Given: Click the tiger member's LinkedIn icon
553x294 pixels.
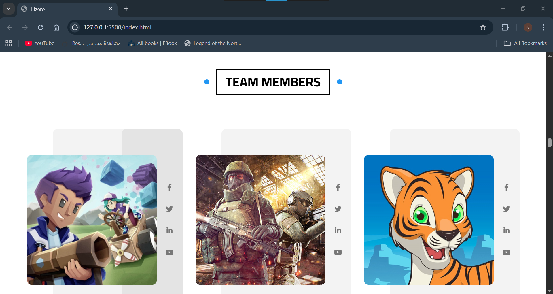Looking at the screenshot, I should 506,231.
